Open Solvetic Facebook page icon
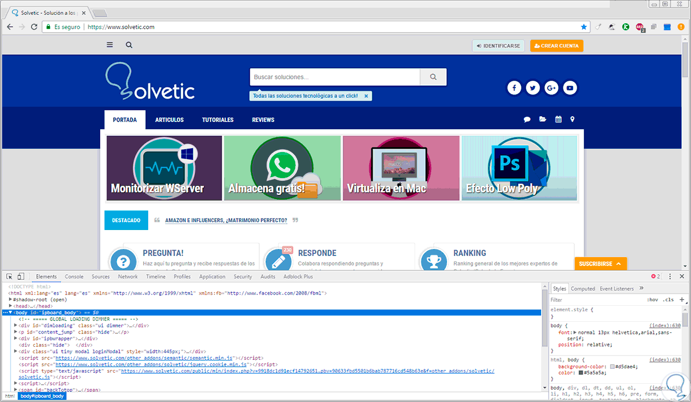The width and height of the screenshot is (691, 402). [514, 87]
